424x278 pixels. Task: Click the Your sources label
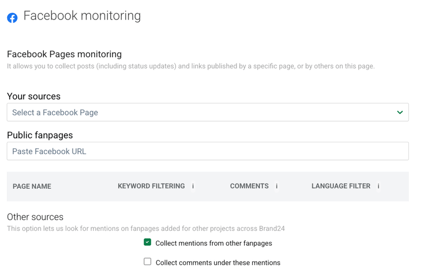point(34,96)
